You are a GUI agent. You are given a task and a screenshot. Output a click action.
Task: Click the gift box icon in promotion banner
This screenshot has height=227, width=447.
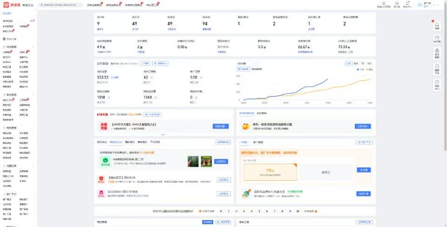(x=246, y=126)
